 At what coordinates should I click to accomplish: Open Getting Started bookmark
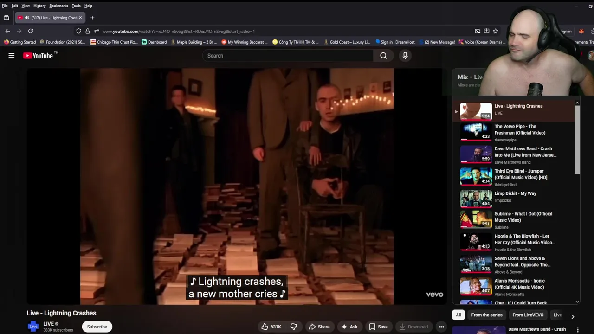point(19,42)
